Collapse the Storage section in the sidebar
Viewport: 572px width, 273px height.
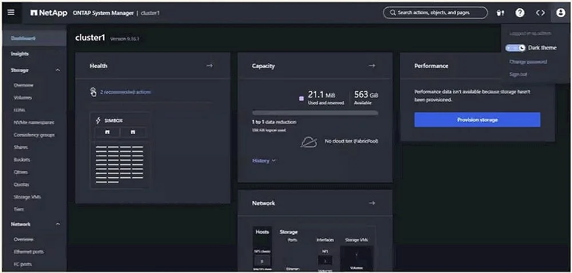[x=58, y=70]
